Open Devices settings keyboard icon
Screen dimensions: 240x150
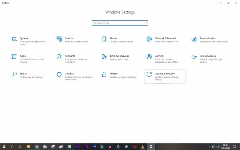59,39
